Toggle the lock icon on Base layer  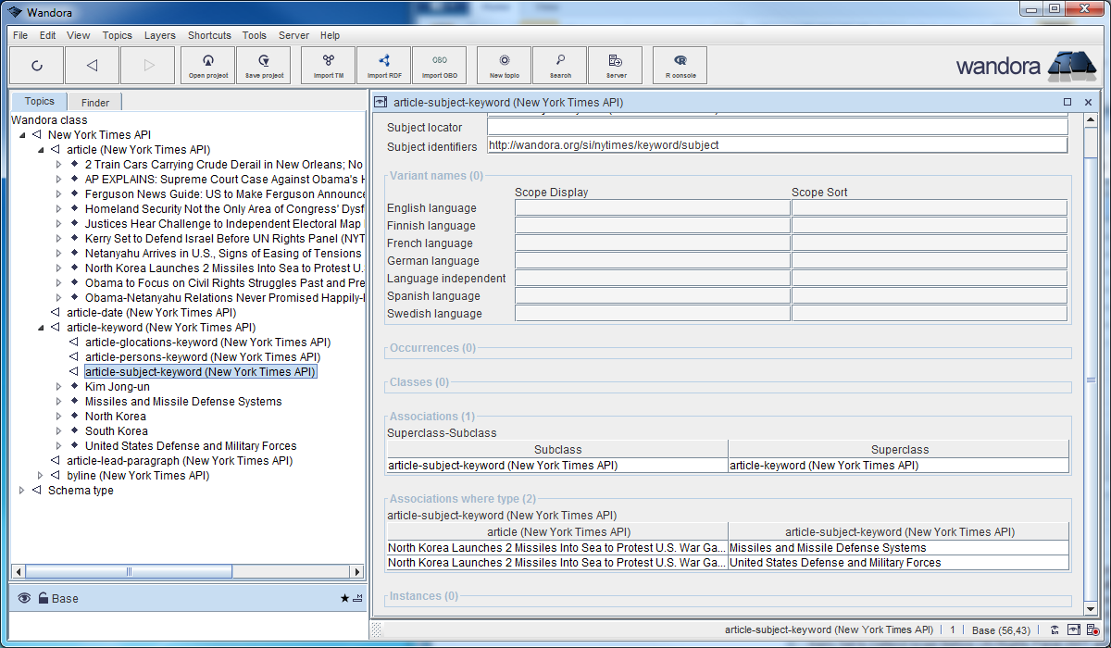43,598
